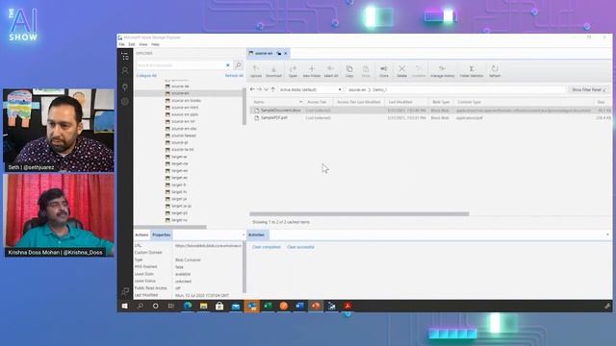The height and width of the screenshot is (346, 616).
Task: Click the Refresh toolbar icon
Action: (495, 71)
